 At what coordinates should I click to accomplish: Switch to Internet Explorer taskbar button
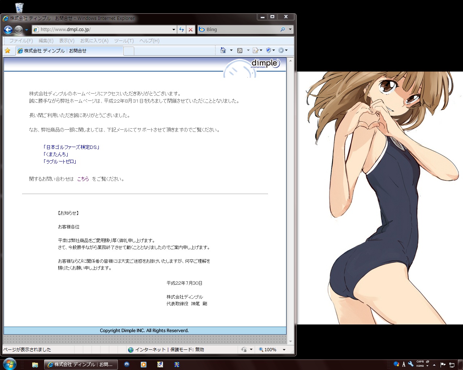coord(81,365)
